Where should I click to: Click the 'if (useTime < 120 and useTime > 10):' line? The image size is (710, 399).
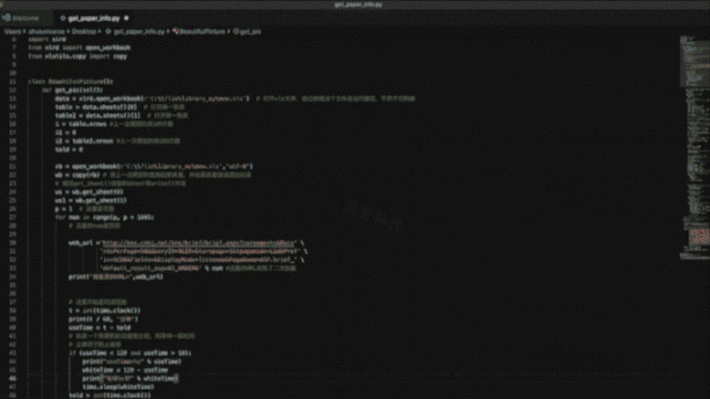tap(130, 353)
